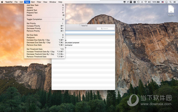Screen dimensions: 178x112
Task: Click the dark rectangular menu bar icon
Action: (134, 2)
